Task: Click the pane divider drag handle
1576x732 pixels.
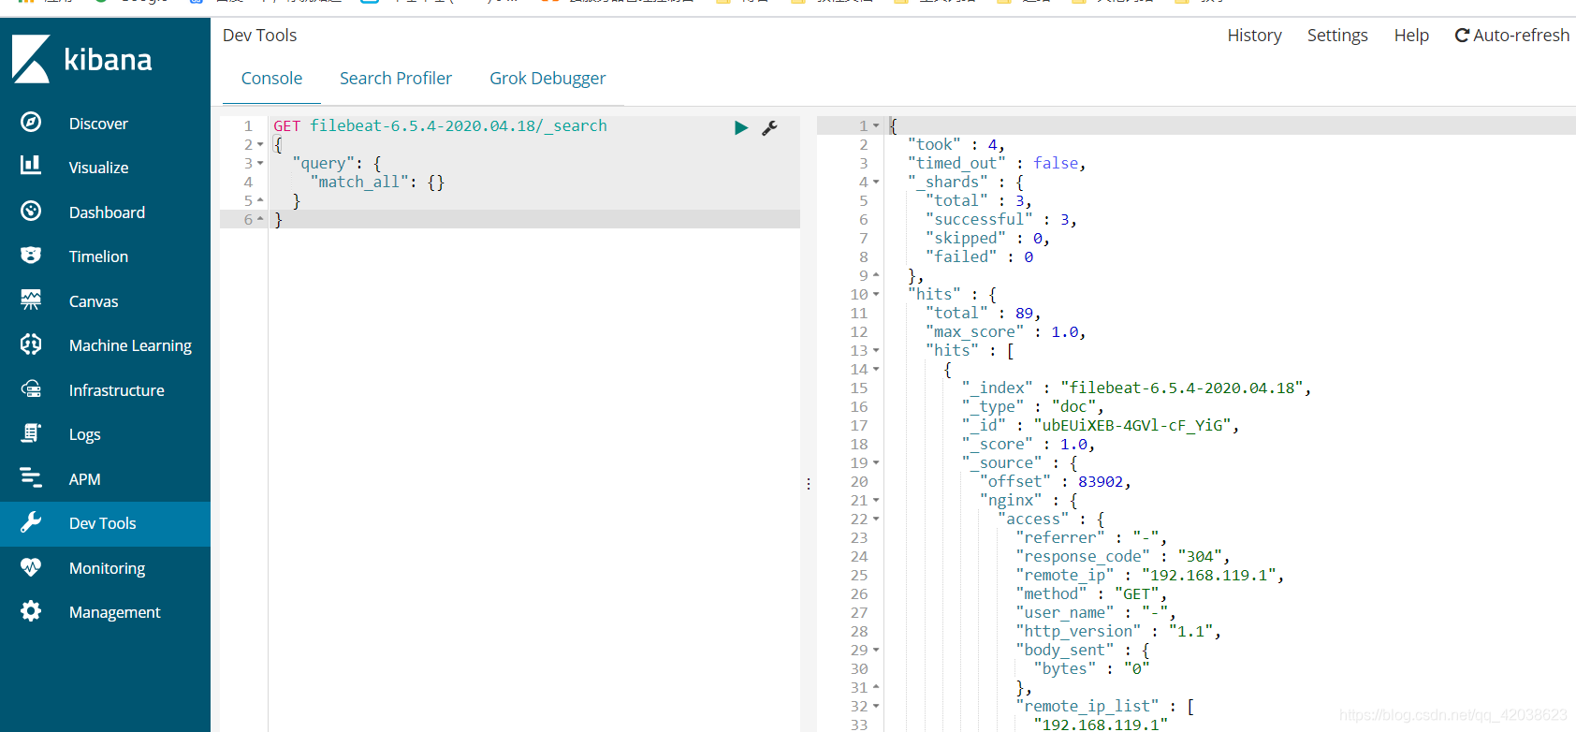Action: click(x=809, y=484)
